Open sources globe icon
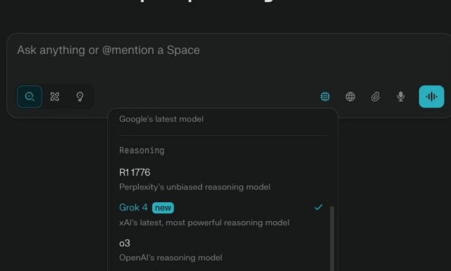The width and height of the screenshot is (451, 271). pyautogui.click(x=350, y=96)
